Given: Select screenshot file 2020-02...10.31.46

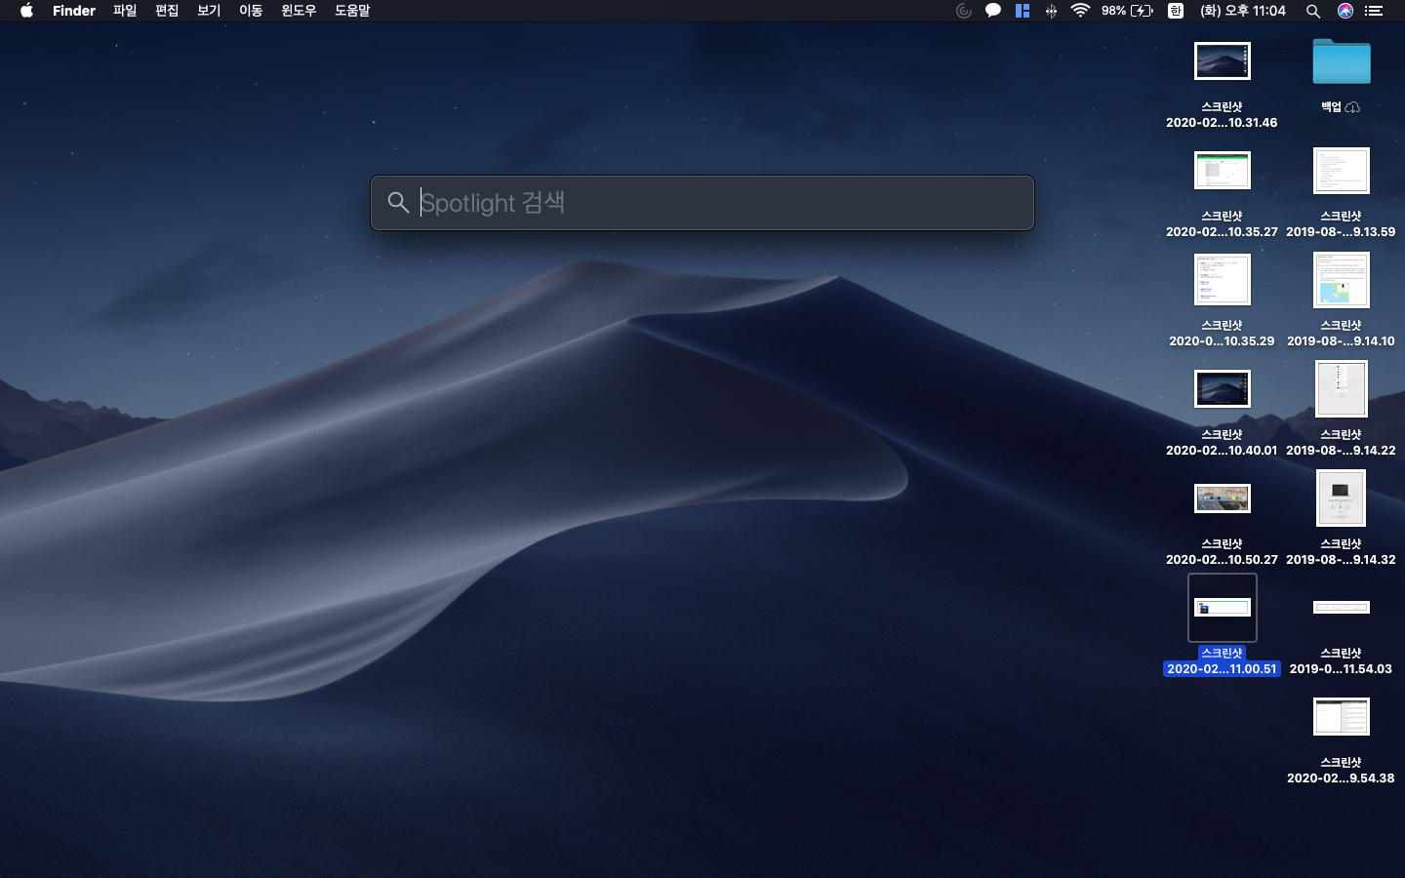Looking at the screenshot, I should (1223, 61).
